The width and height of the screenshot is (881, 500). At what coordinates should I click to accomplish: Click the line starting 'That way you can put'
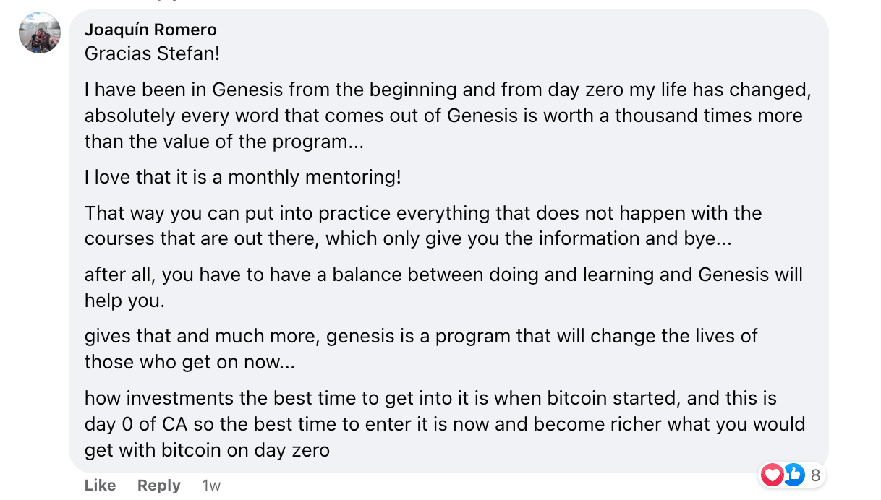click(x=422, y=213)
